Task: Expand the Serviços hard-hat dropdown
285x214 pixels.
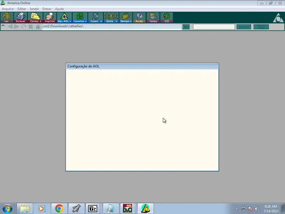Action: [126, 18]
